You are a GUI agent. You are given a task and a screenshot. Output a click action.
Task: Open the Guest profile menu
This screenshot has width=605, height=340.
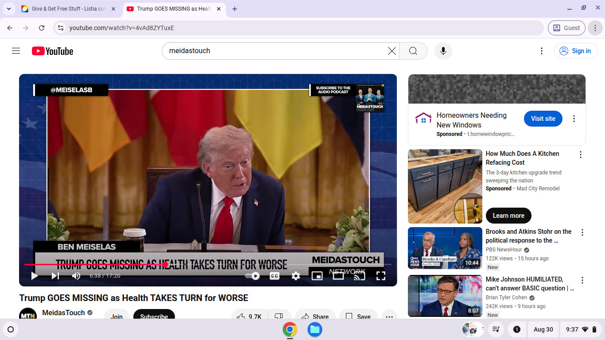566,28
